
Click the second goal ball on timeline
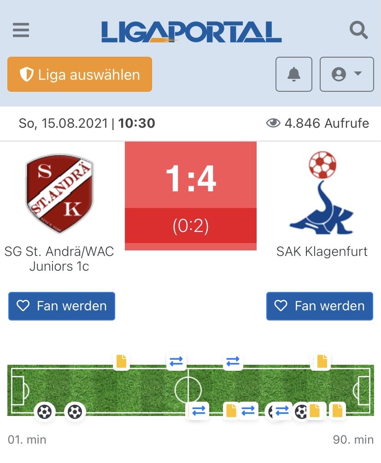tap(75, 411)
